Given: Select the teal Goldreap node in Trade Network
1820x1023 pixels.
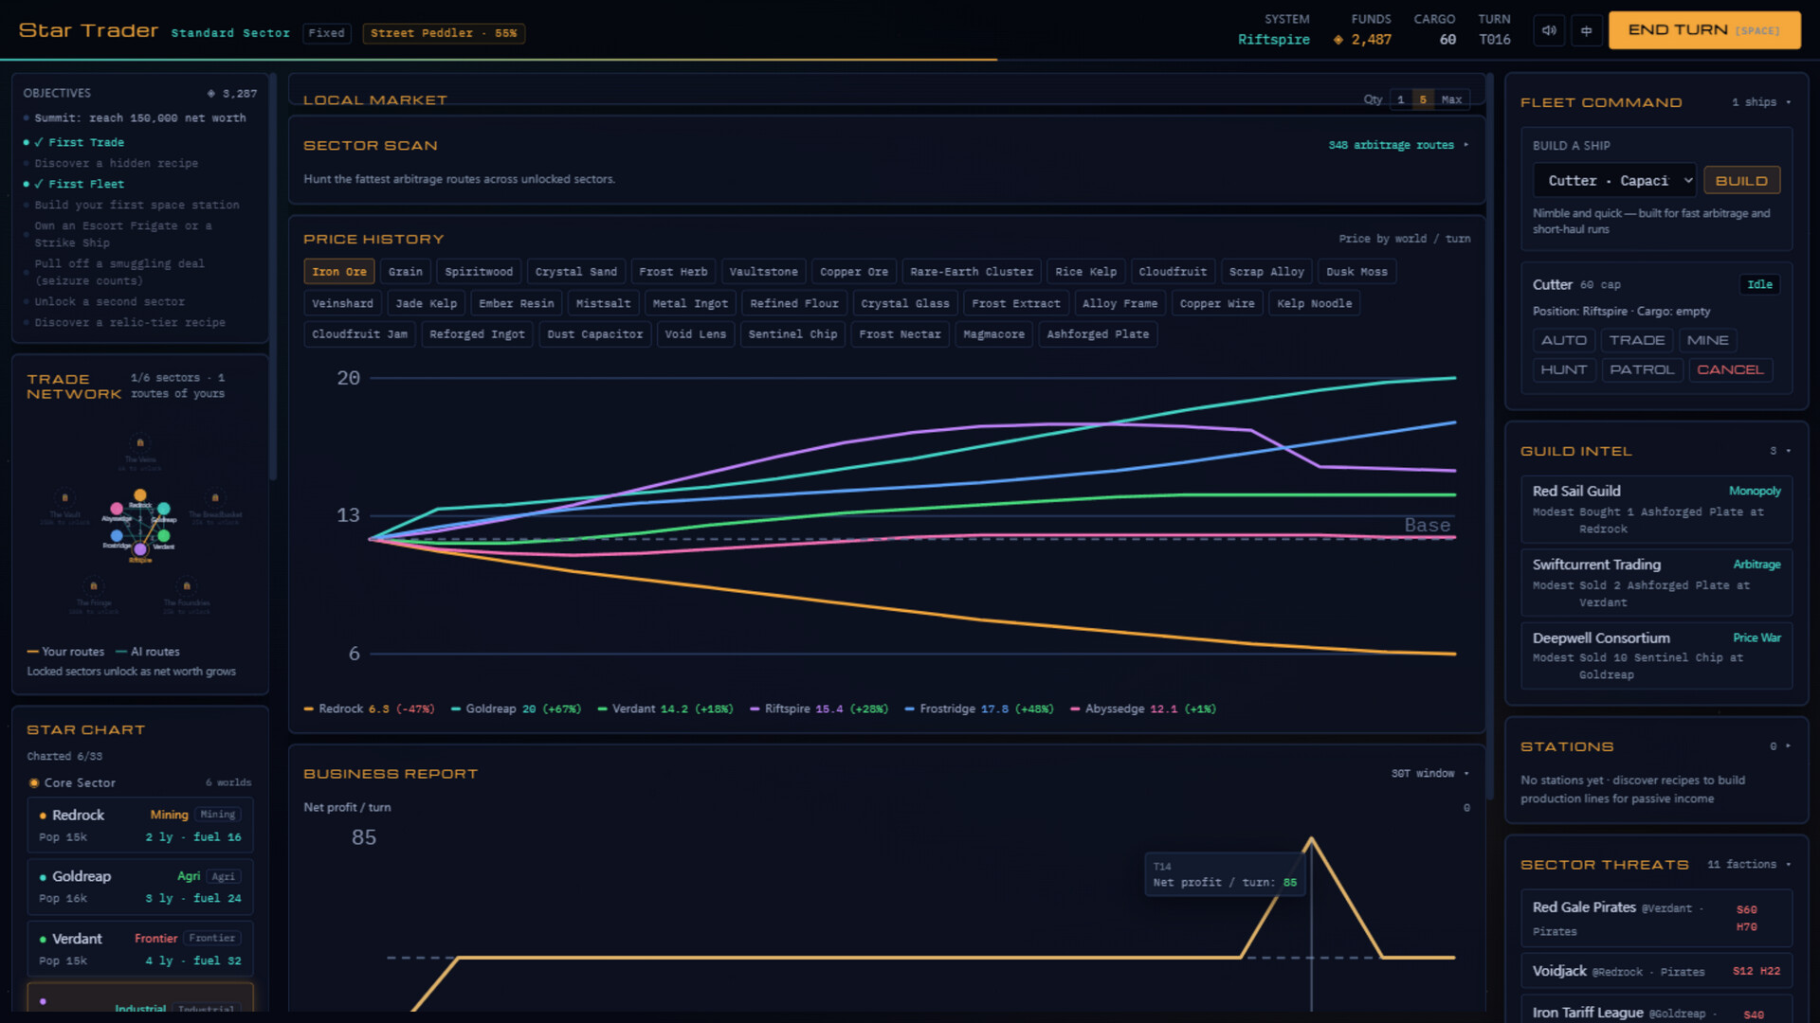Looking at the screenshot, I should (164, 509).
